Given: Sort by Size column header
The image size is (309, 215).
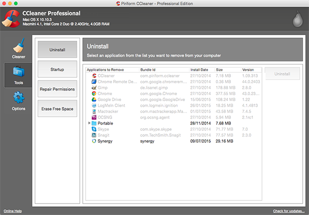Looking at the screenshot, I should [228, 70].
